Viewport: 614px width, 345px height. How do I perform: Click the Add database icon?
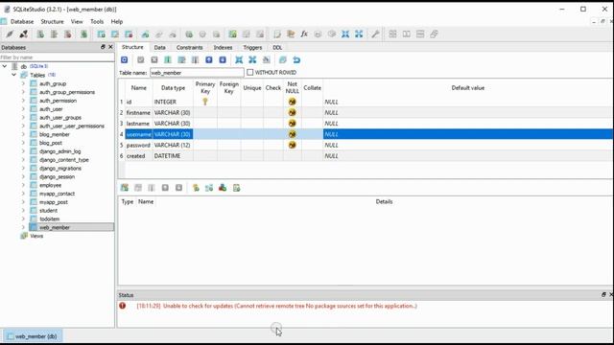40,34
